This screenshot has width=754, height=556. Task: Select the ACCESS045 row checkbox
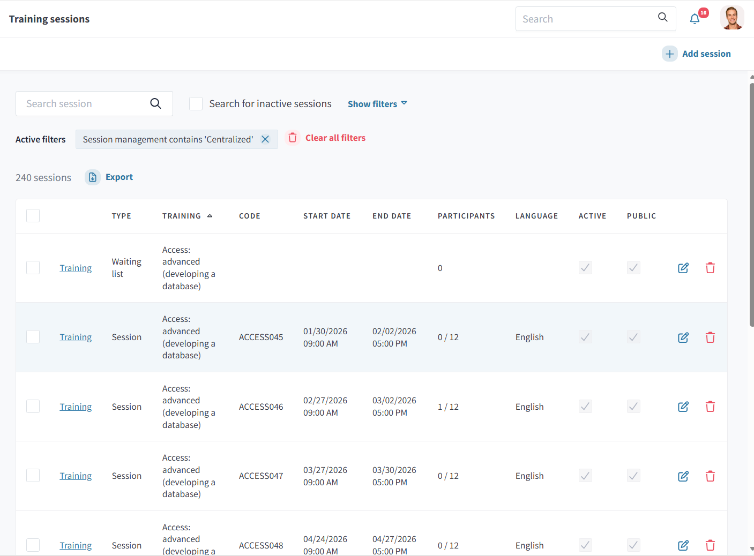(33, 337)
